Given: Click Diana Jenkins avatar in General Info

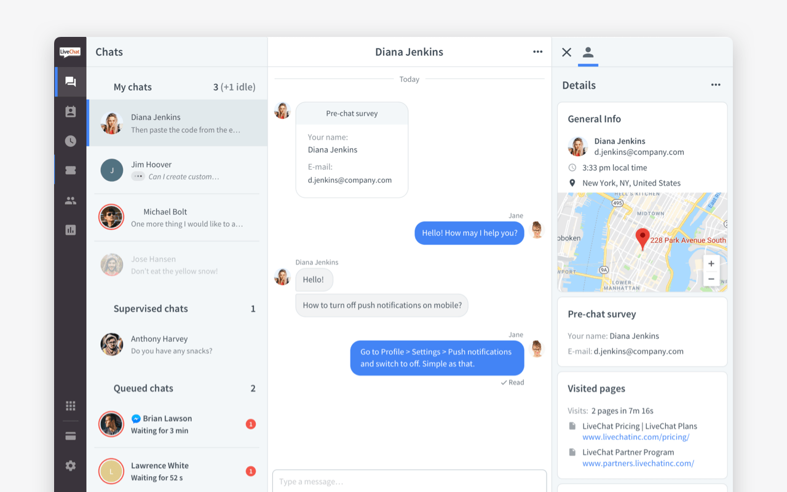Looking at the screenshot, I should click(578, 146).
